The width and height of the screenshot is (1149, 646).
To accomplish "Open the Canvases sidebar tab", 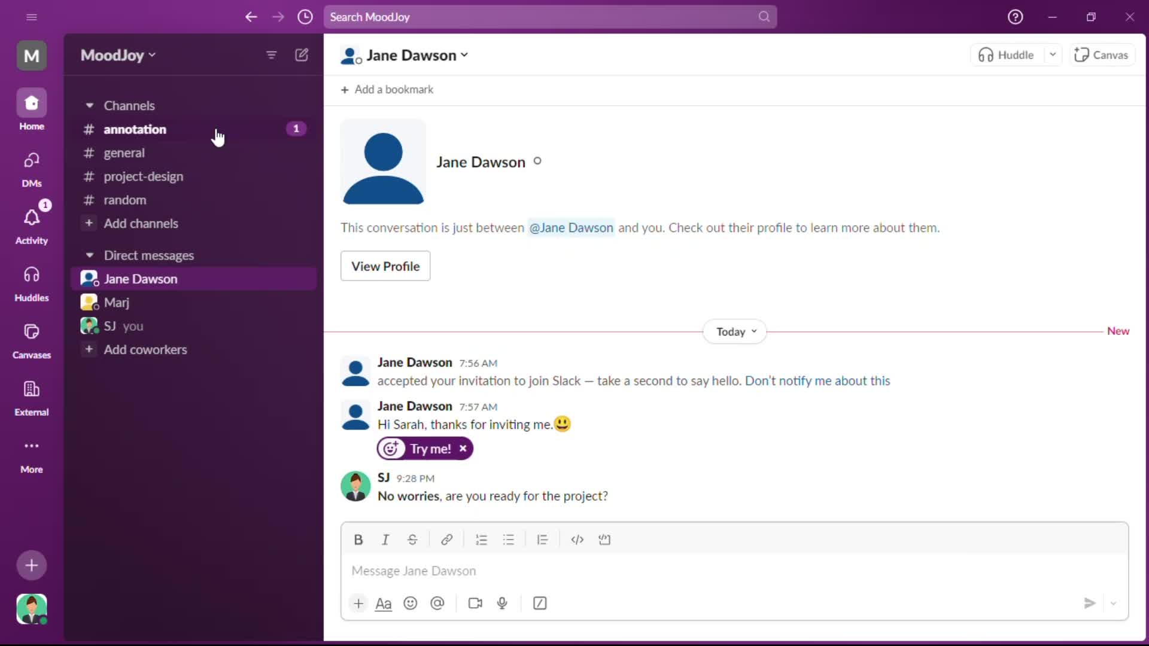I will click(32, 341).
